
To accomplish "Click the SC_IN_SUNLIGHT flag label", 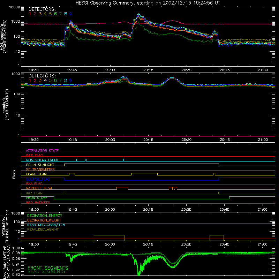I will [x=40, y=165].
